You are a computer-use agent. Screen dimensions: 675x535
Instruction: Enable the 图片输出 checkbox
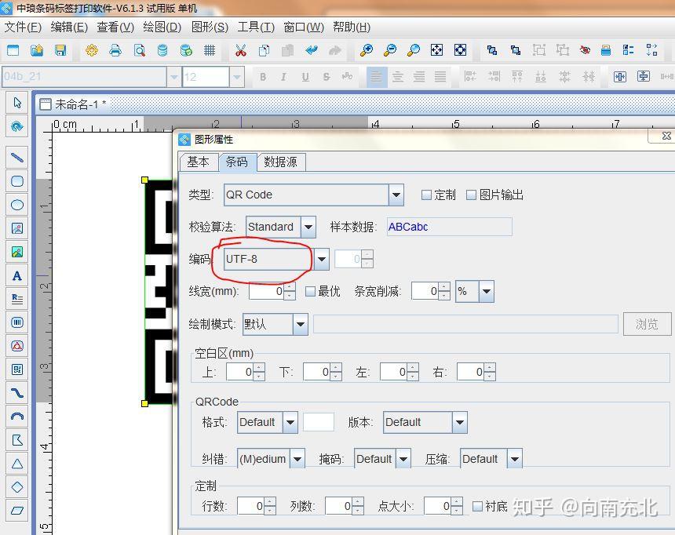click(x=472, y=195)
